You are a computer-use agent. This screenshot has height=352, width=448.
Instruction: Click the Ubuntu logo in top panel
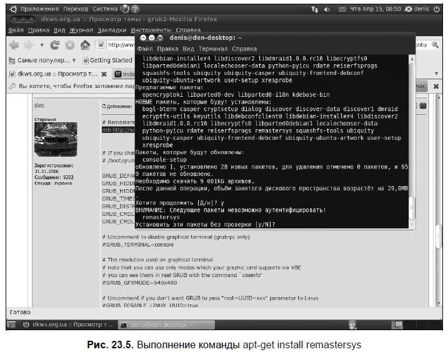click(13, 9)
